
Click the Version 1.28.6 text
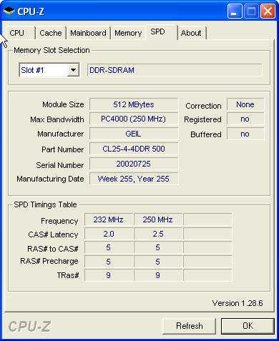(x=238, y=303)
